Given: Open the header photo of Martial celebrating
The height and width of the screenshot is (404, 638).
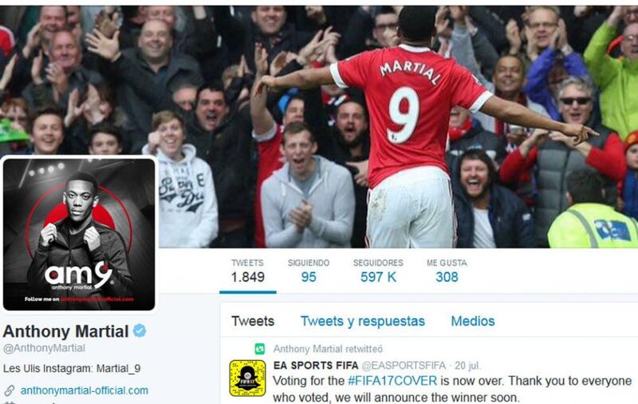Looking at the screenshot, I should [399, 126].
